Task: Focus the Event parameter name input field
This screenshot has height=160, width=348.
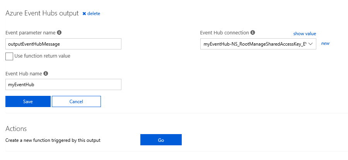Action: [x=63, y=44]
